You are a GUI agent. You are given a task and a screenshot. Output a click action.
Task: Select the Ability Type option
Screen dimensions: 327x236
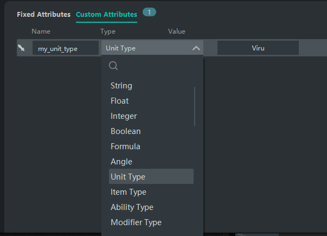point(132,207)
